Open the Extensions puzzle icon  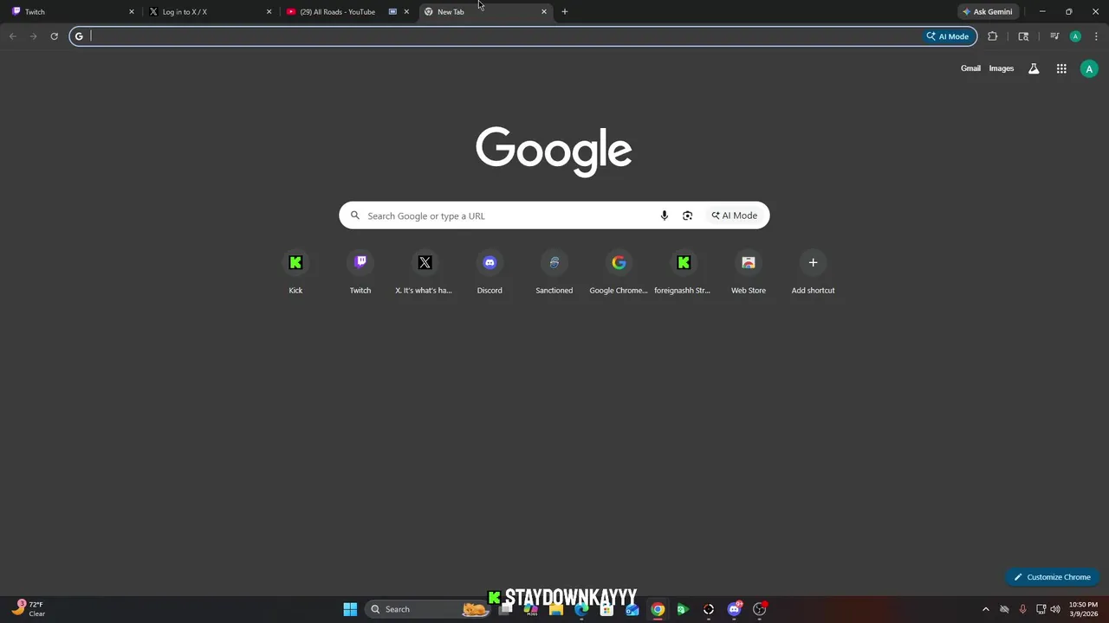(993, 36)
